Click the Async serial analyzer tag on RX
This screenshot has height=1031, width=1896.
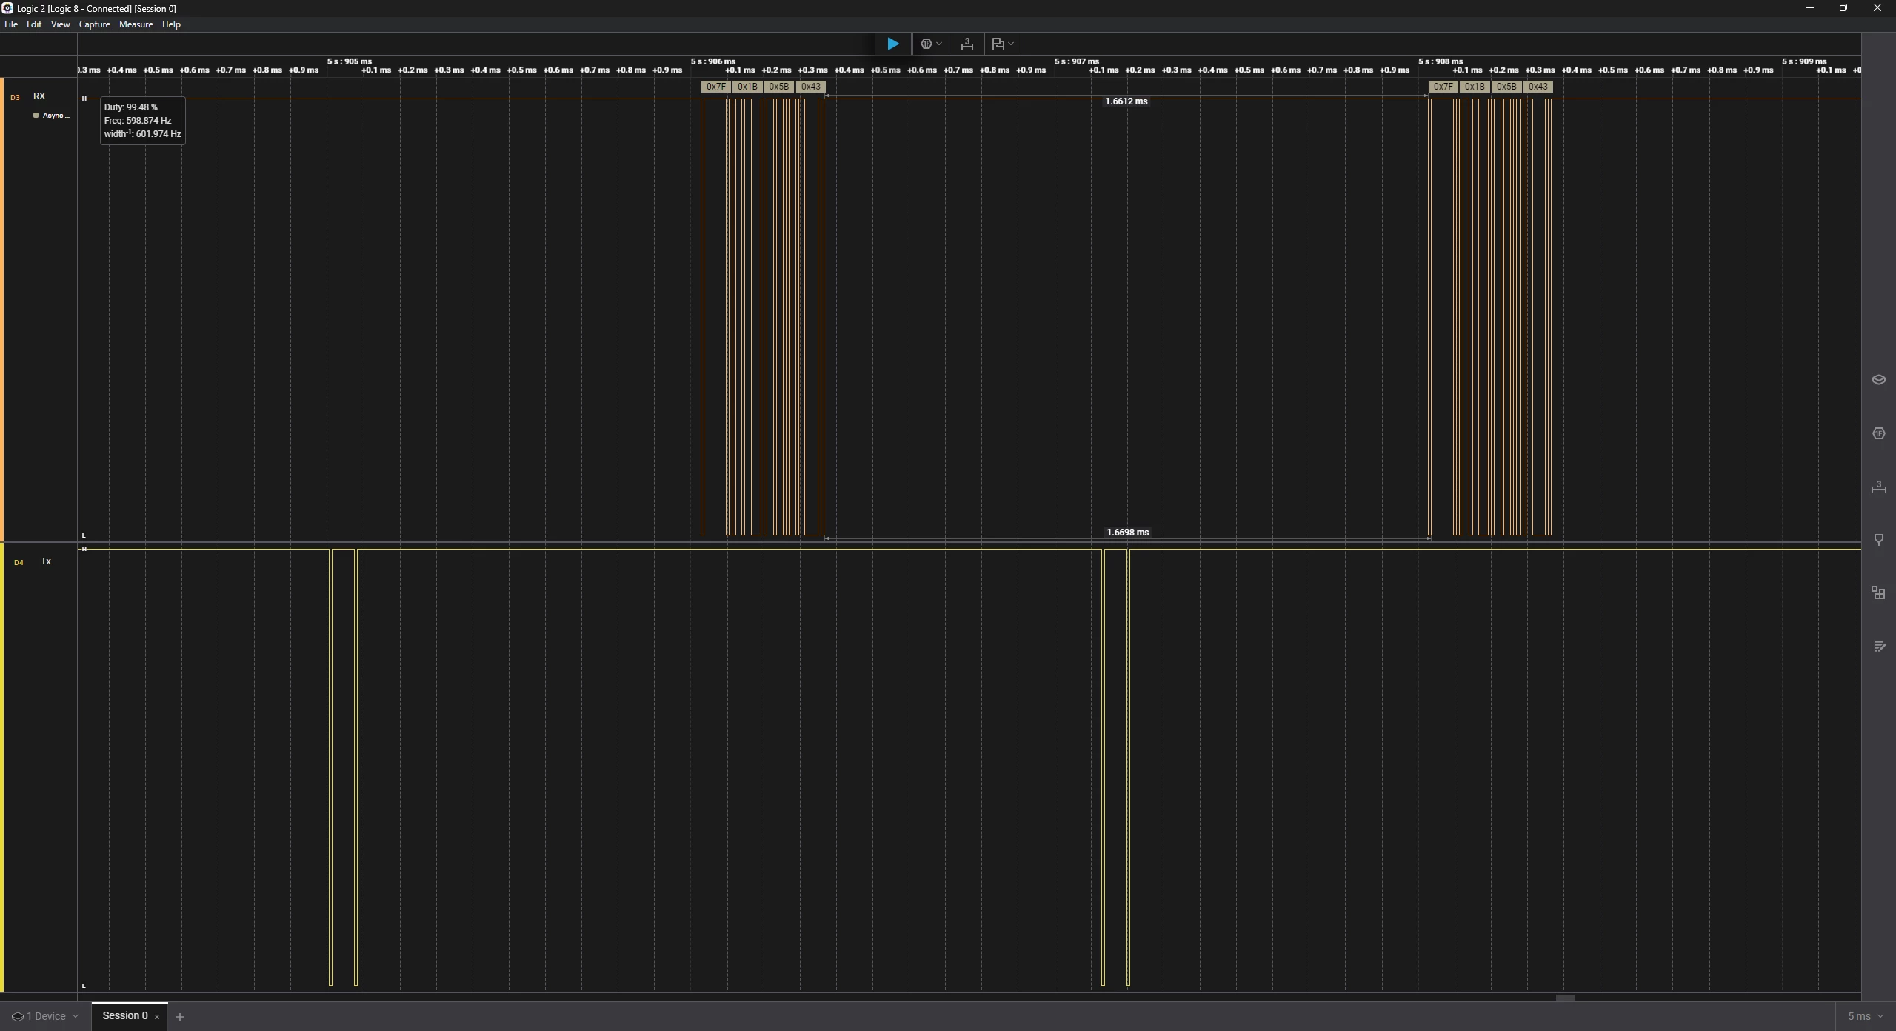click(x=51, y=116)
